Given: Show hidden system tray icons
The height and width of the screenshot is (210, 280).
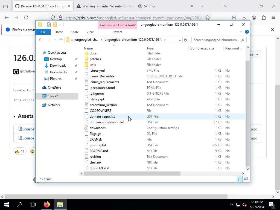Looking at the screenshot, I should coord(231,205).
